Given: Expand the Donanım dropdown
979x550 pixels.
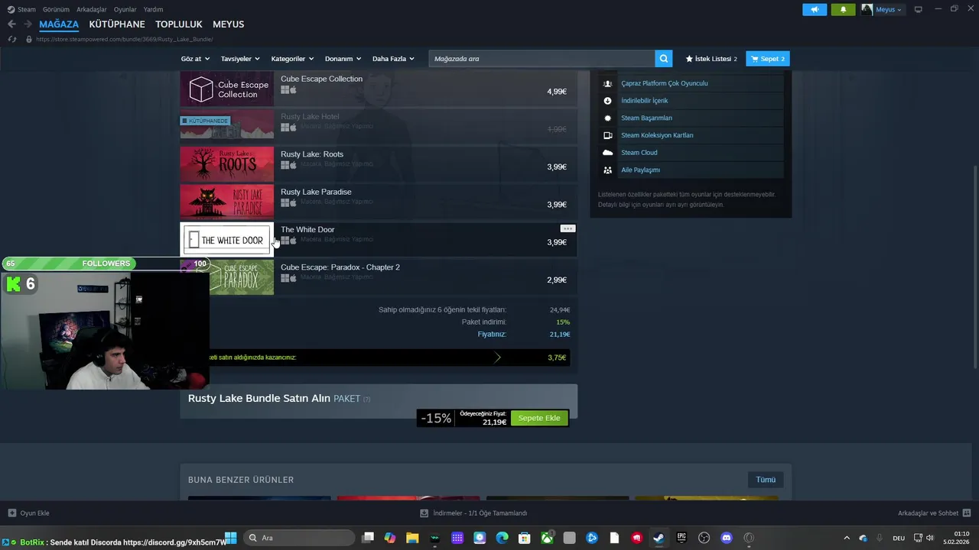Looking at the screenshot, I should (x=343, y=59).
